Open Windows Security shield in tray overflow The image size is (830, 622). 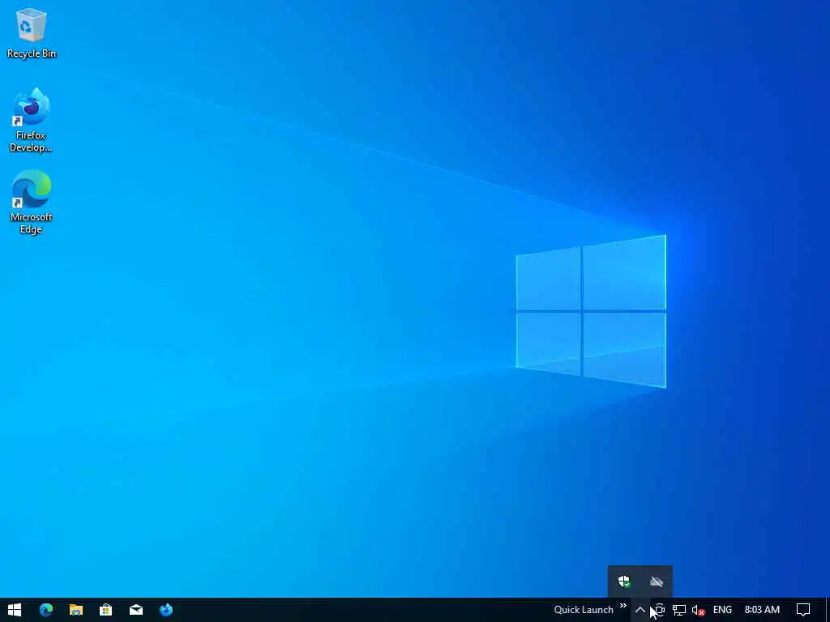624,582
